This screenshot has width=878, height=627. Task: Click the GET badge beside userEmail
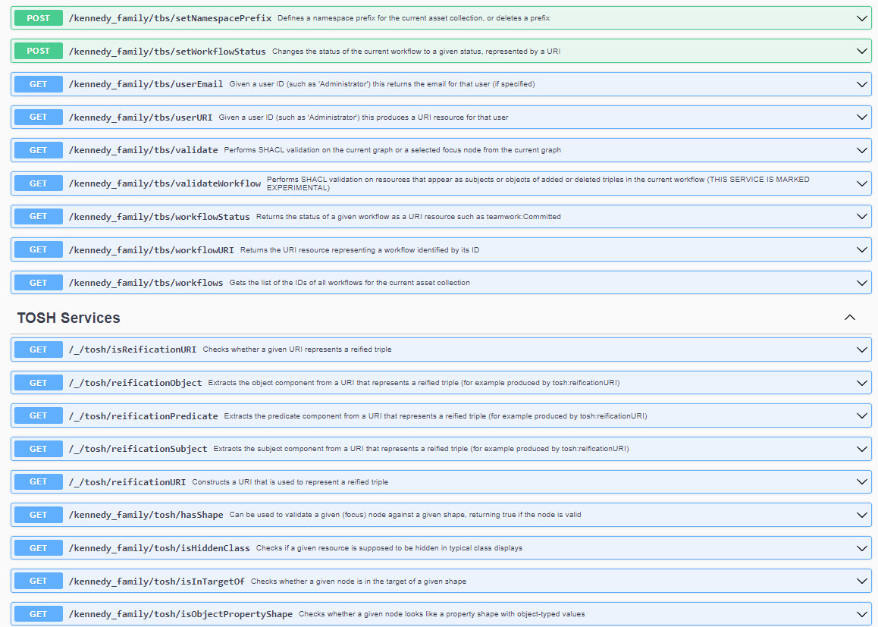38,84
